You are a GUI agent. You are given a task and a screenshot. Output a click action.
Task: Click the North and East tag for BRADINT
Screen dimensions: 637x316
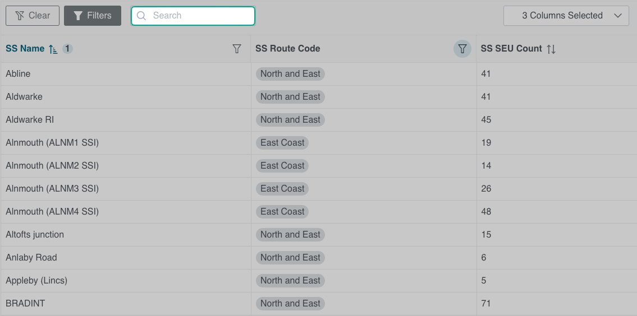(290, 304)
